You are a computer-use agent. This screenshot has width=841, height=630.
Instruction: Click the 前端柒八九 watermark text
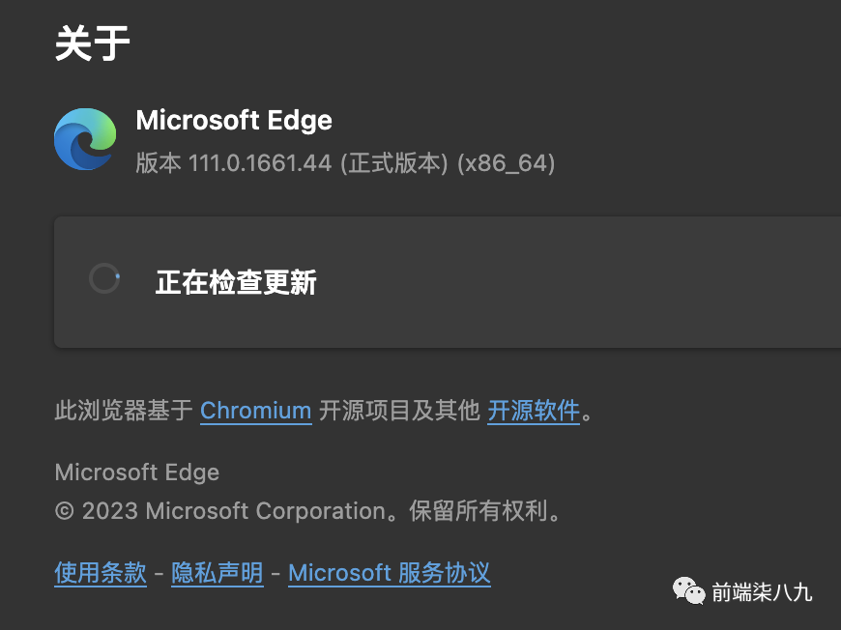[762, 592]
